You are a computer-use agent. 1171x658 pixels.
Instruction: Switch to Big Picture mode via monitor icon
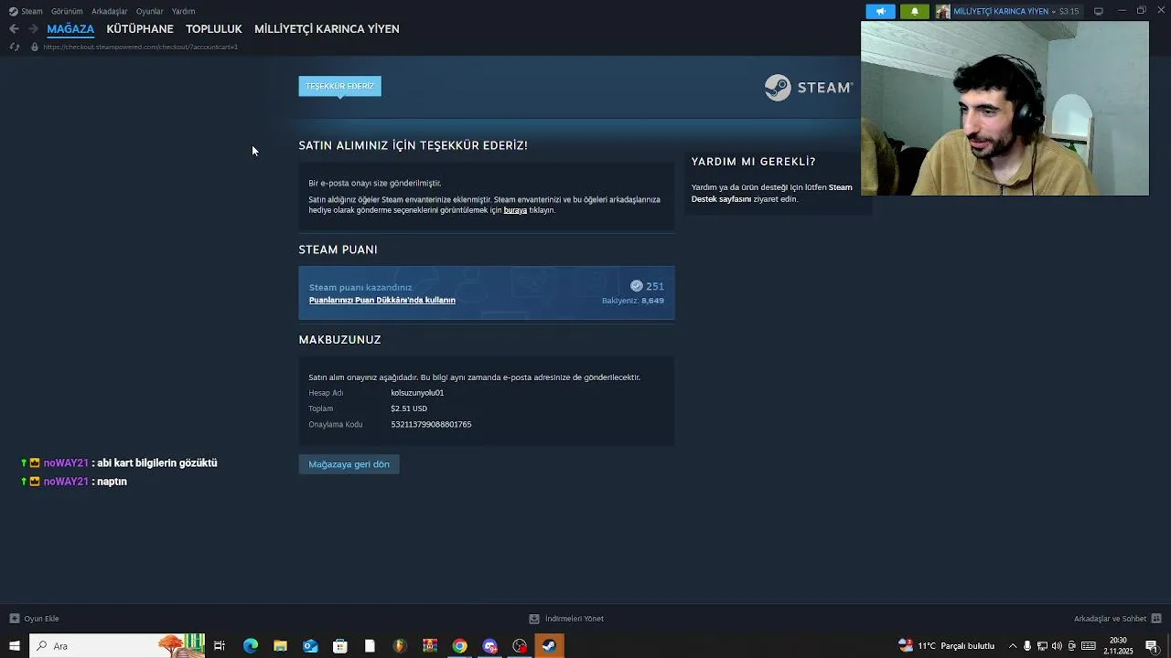[x=1099, y=11]
